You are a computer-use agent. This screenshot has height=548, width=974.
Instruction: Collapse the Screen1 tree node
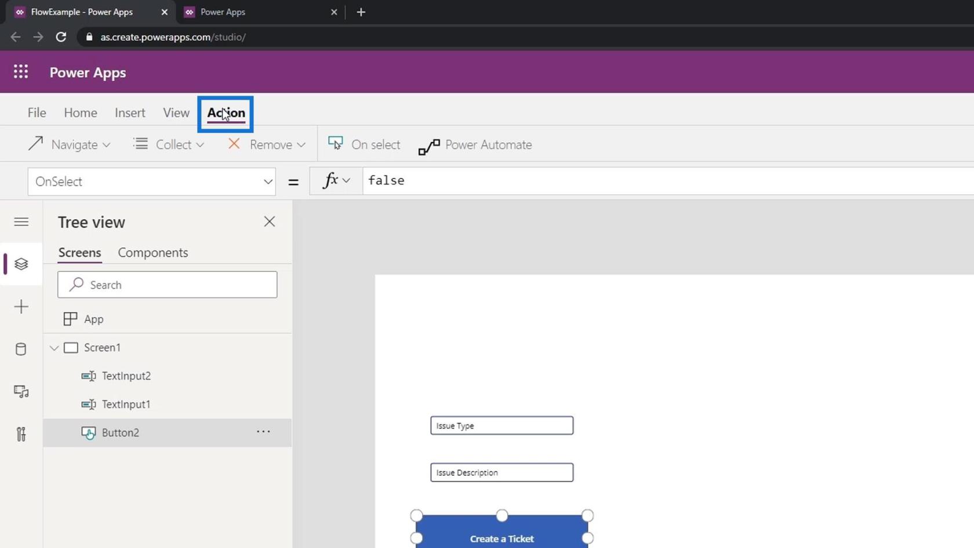coord(54,348)
